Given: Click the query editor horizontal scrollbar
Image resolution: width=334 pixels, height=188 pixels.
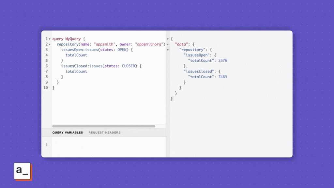Looking at the screenshot, I should [x=104, y=126].
